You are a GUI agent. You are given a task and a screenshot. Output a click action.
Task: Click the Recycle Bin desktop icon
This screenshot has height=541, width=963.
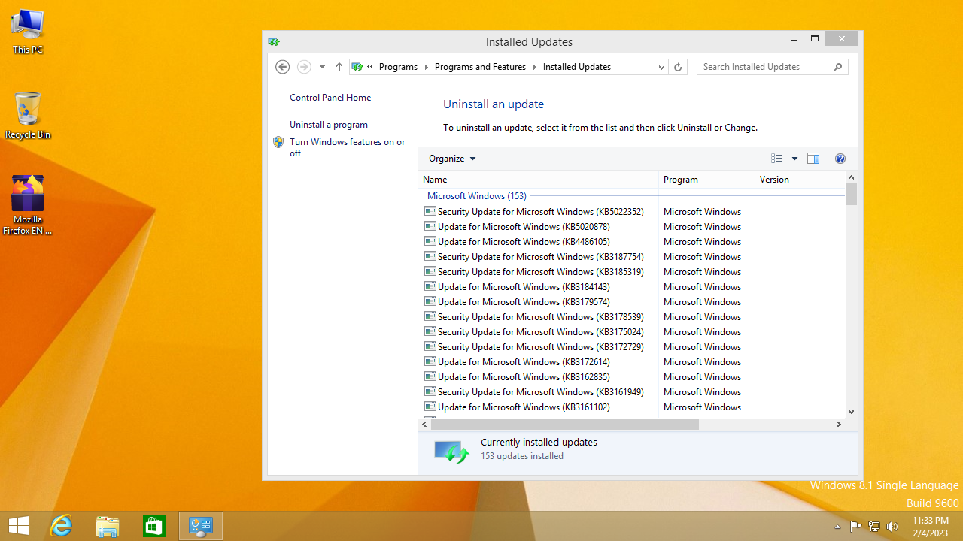(28, 116)
